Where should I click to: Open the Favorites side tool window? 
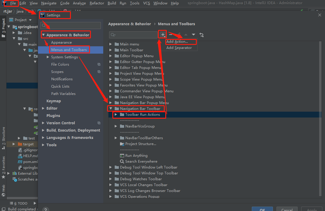pos(4,167)
